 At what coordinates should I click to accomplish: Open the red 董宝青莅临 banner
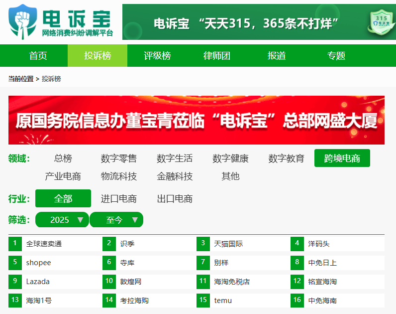pyautogui.click(x=196, y=120)
